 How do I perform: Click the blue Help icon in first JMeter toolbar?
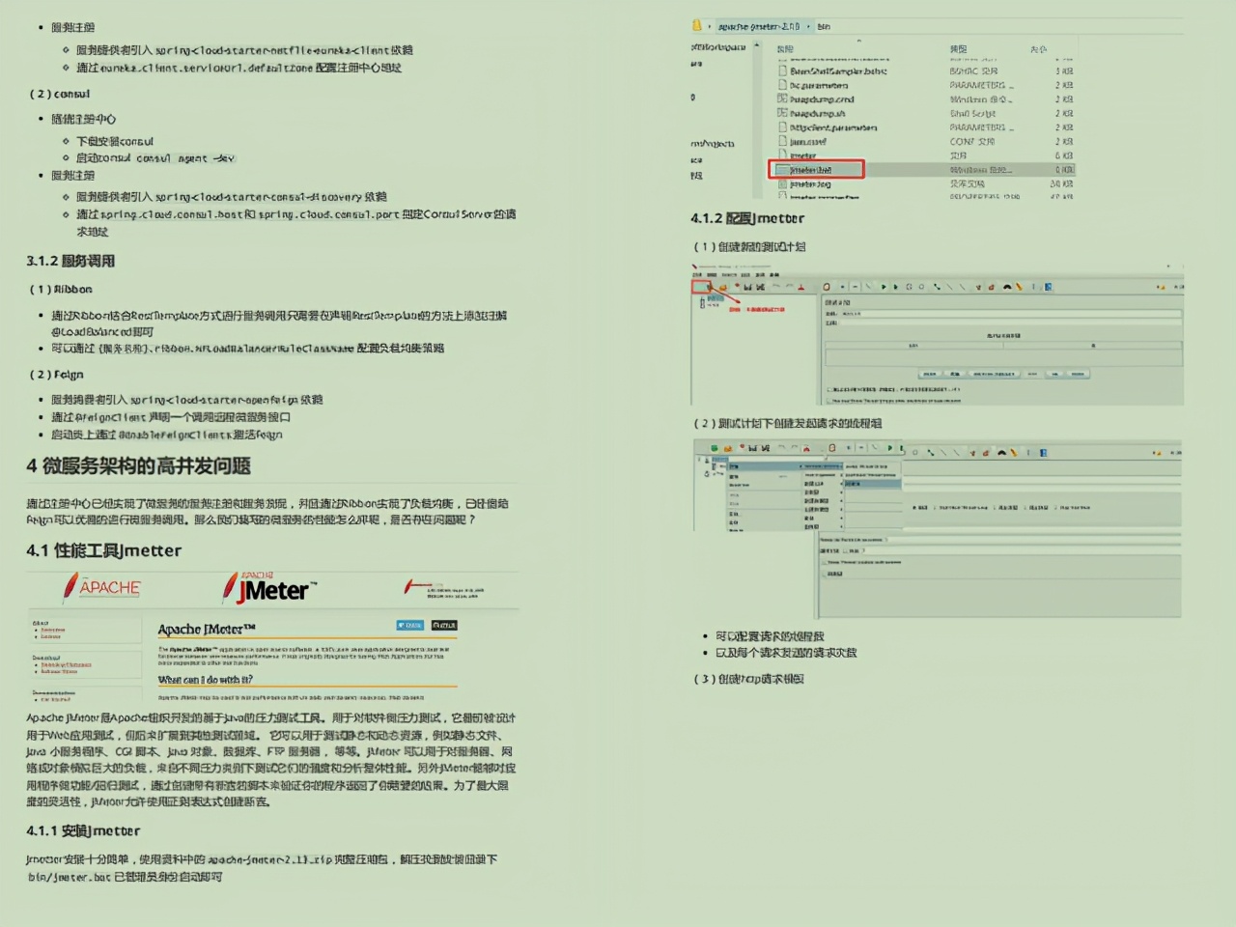tap(1048, 287)
